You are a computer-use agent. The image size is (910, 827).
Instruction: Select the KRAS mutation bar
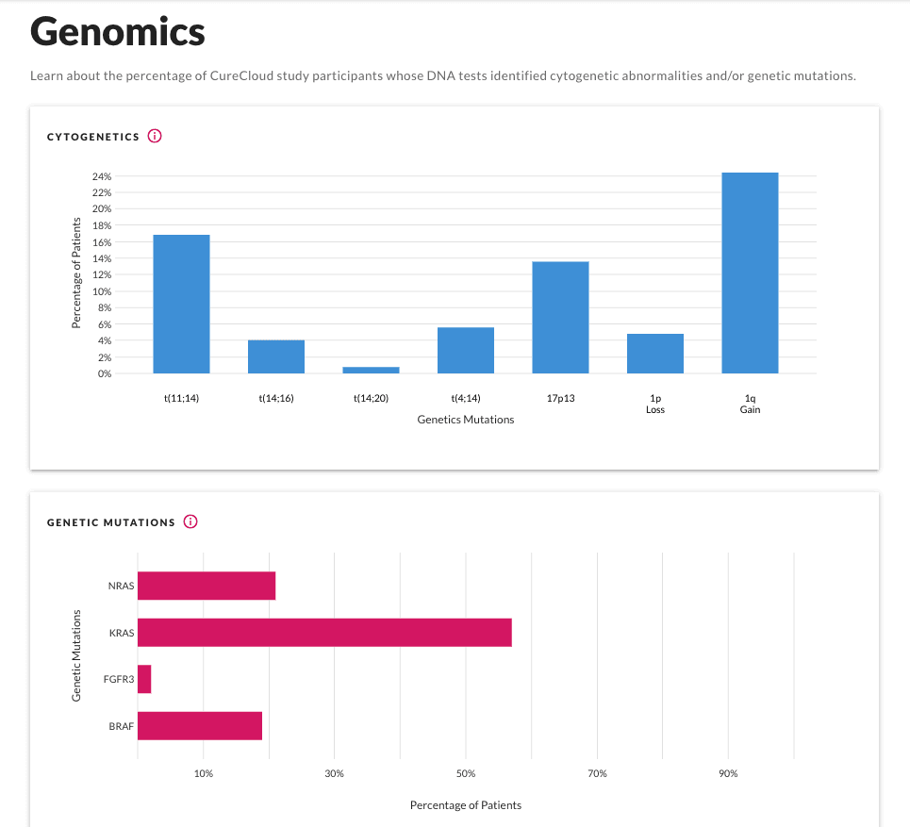tap(325, 633)
